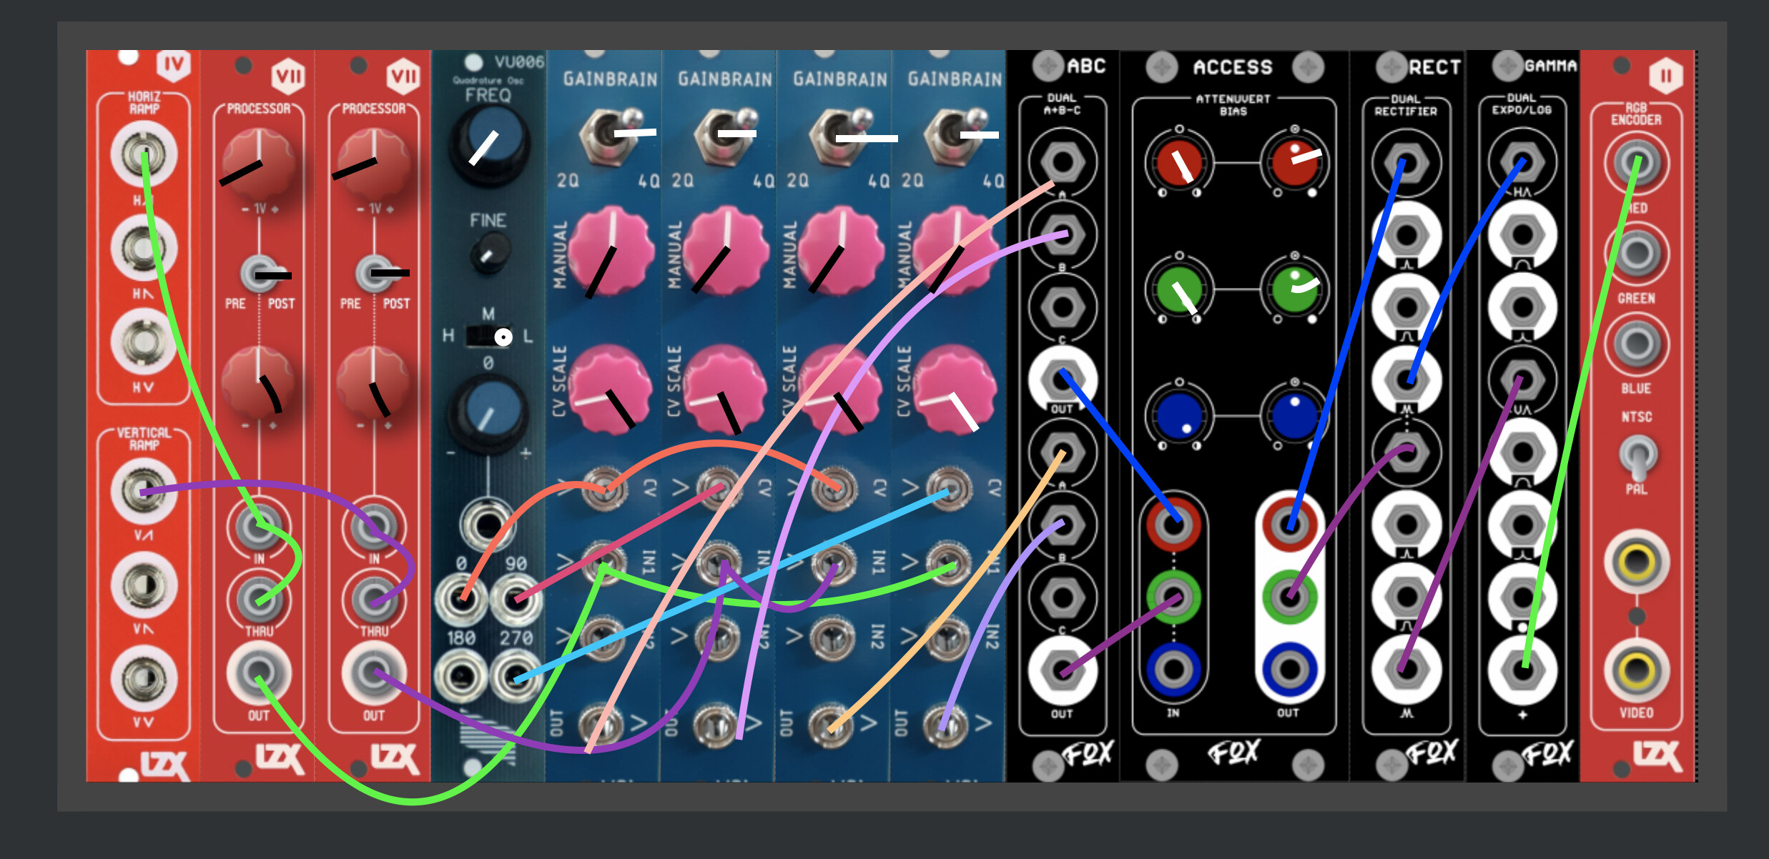Flip the VU006 H/M/L range switch

[489, 337]
